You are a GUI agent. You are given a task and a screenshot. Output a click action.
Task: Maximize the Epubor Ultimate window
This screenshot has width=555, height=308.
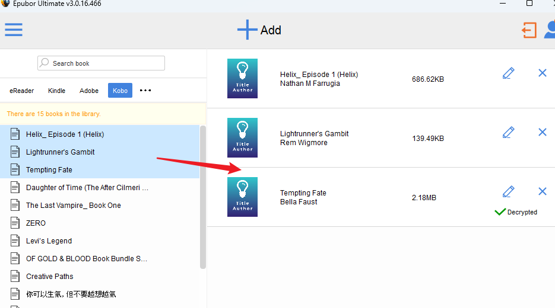pos(529,3)
